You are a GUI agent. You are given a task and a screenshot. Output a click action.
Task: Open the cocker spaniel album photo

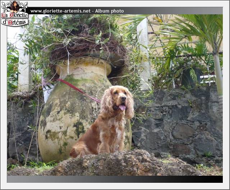(x=115, y=95)
